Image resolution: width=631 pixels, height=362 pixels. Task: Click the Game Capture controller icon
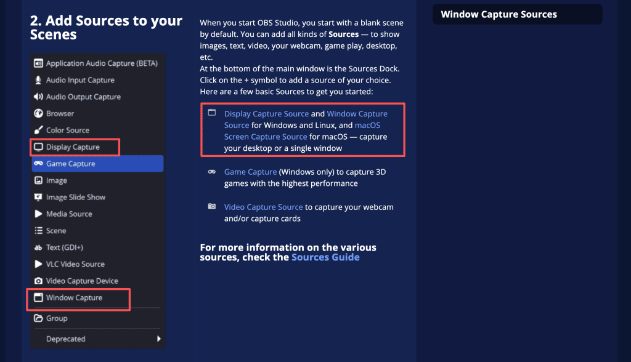click(x=38, y=163)
